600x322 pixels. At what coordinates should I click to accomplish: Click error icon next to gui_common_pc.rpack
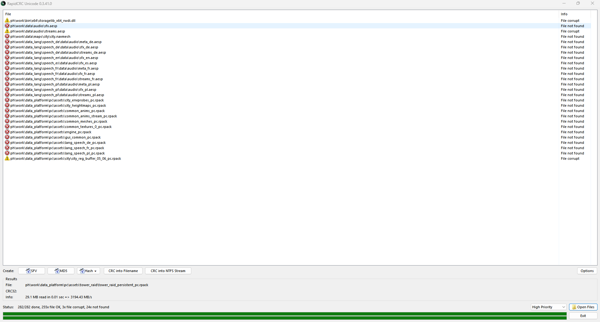[x=7, y=137]
